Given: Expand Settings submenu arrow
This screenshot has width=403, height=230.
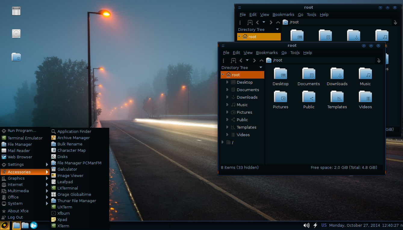Looking at the screenshot, I should (47, 165).
